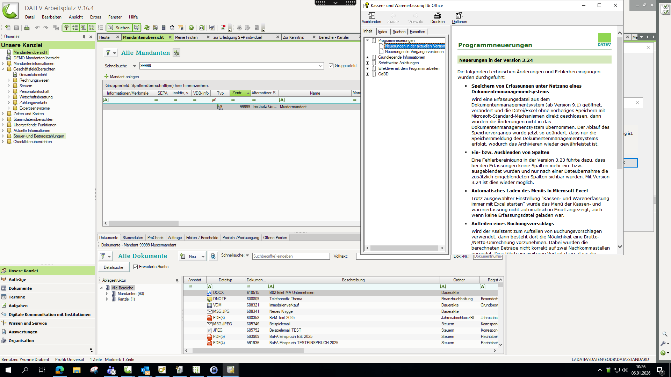
Task: Click the LEX icon in toolbar
Action: (201, 28)
